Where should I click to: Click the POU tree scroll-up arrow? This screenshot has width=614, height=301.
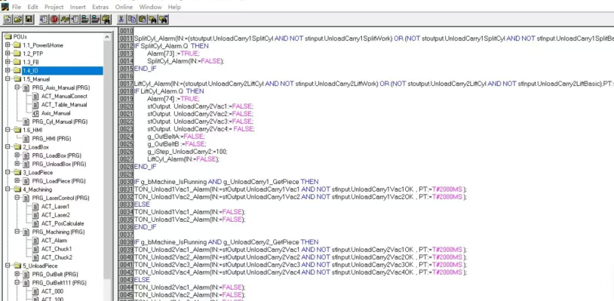[107, 37]
